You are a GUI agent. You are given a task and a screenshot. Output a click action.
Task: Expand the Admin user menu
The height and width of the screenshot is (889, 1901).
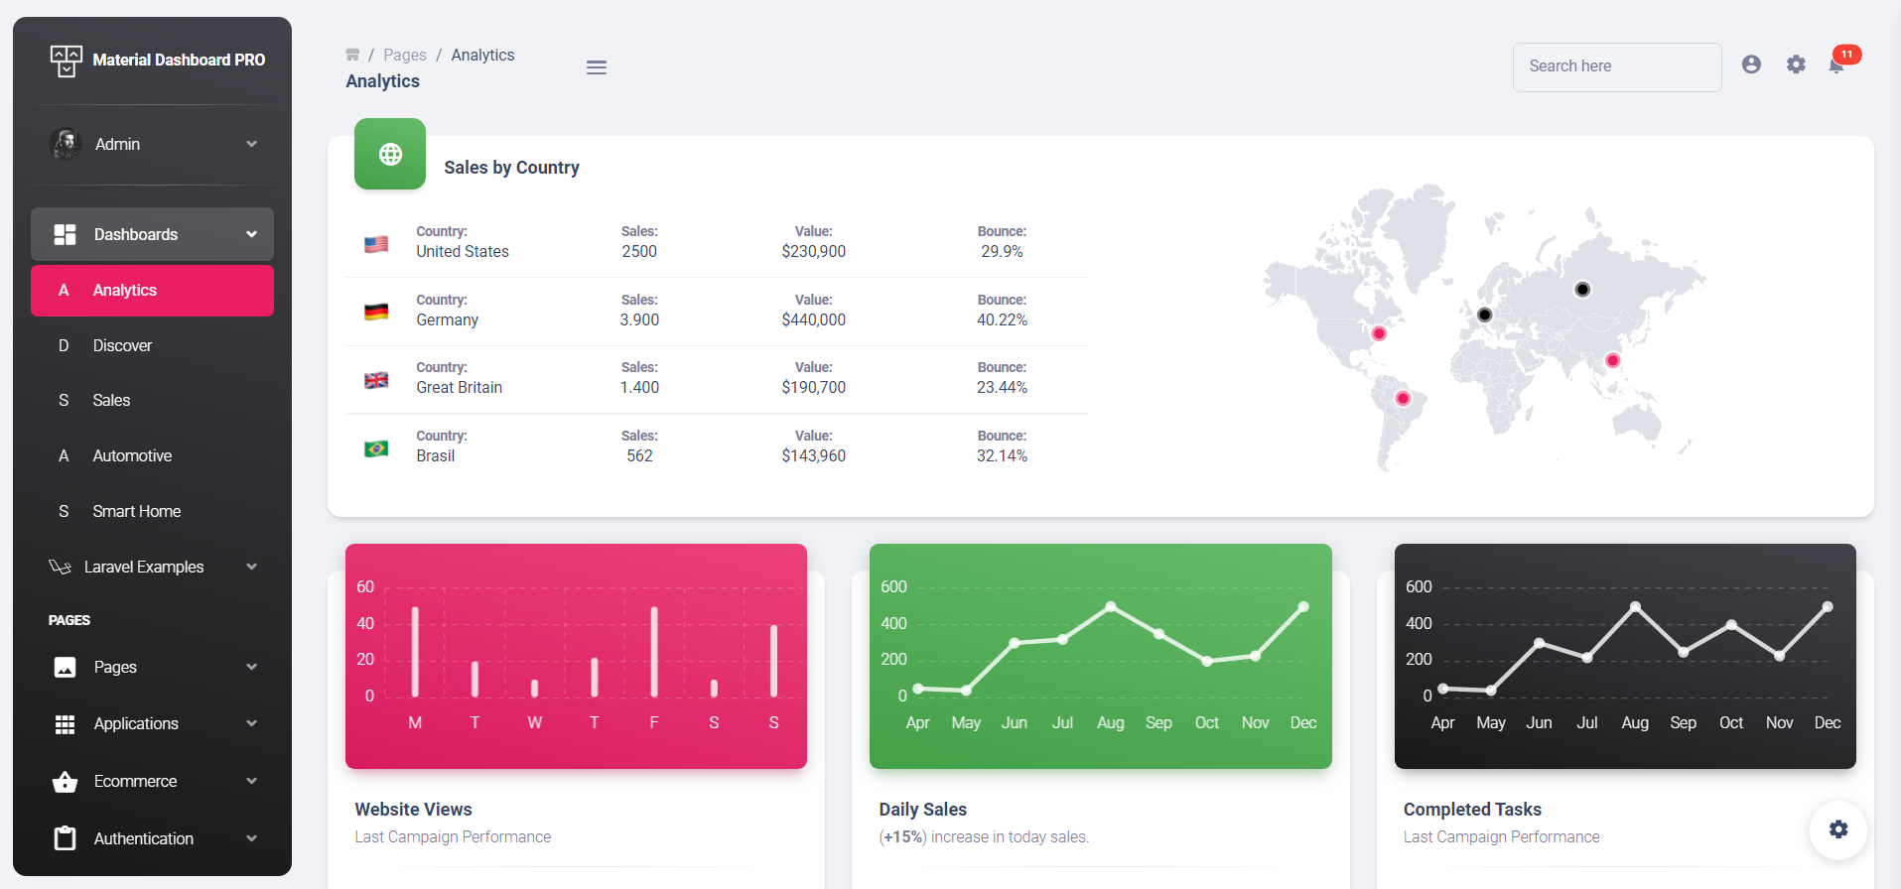point(152,144)
